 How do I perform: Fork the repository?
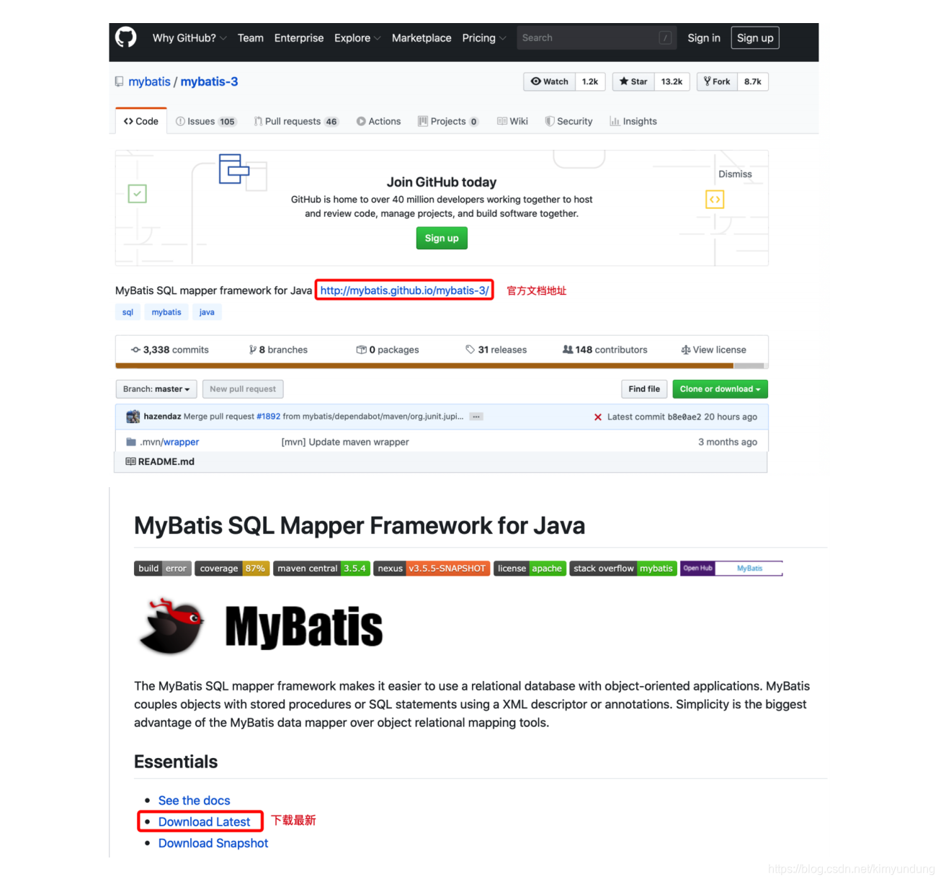pos(717,81)
